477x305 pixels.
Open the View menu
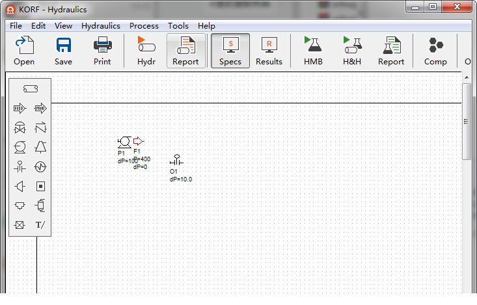pos(64,26)
